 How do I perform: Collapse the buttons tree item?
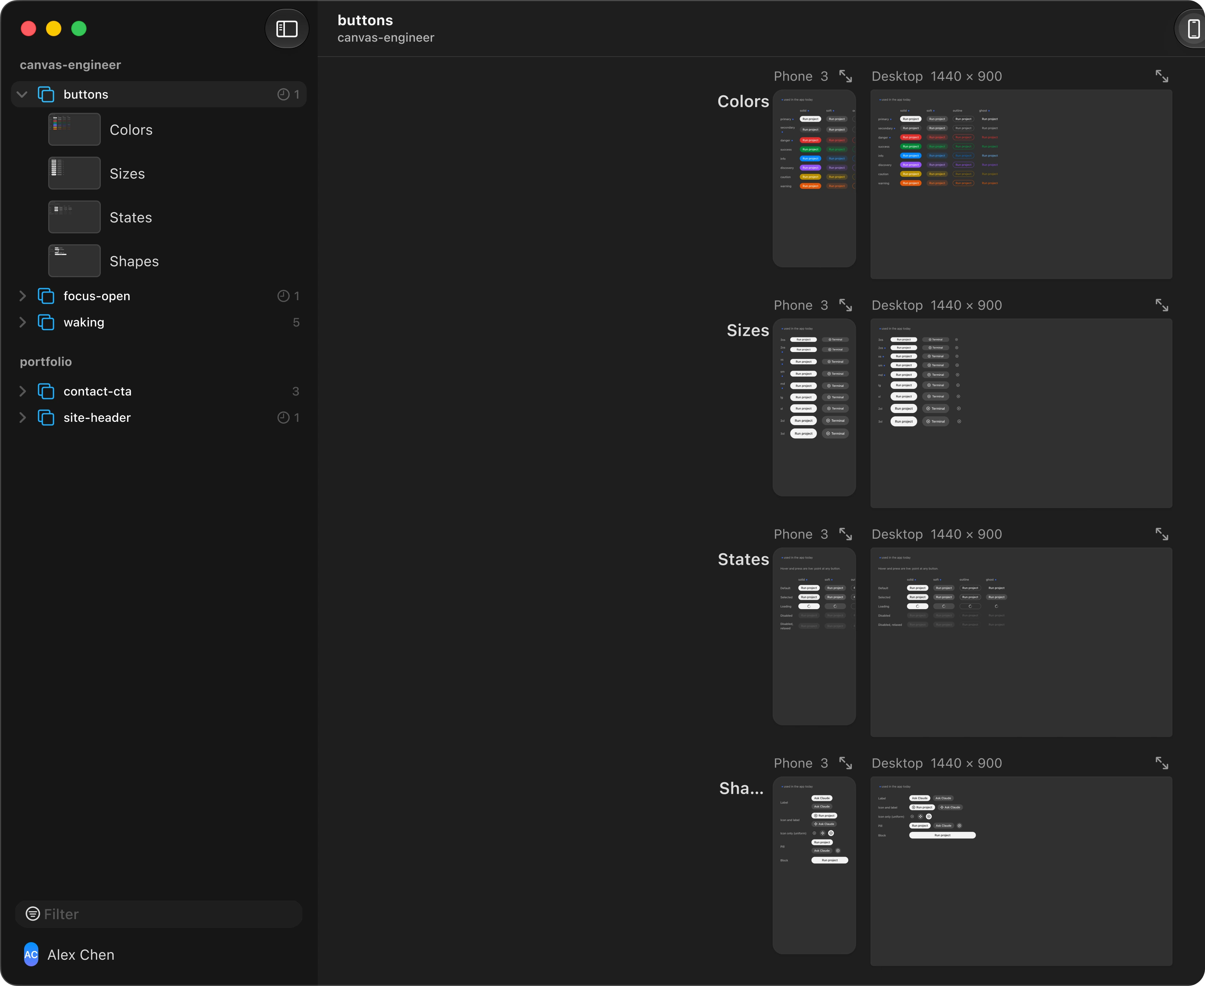point(22,94)
